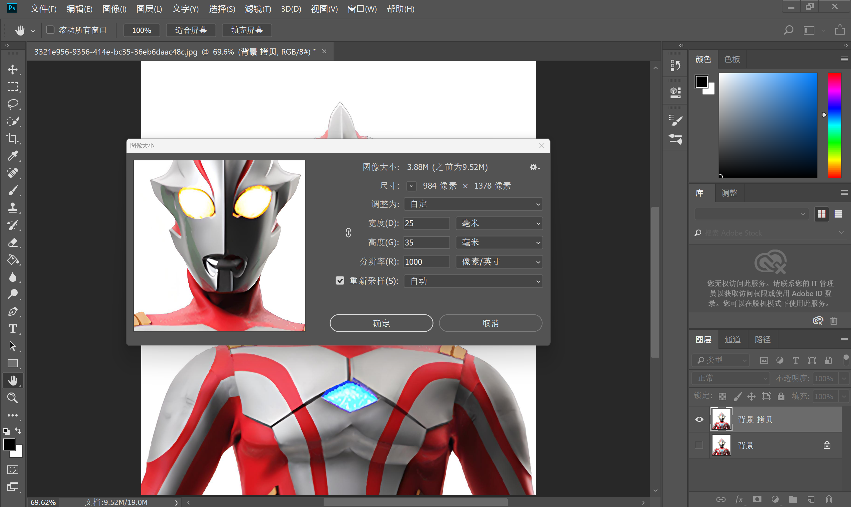The width and height of the screenshot is (851, 507).
Task: Switch to the 色板 tab
Action: 732,59
